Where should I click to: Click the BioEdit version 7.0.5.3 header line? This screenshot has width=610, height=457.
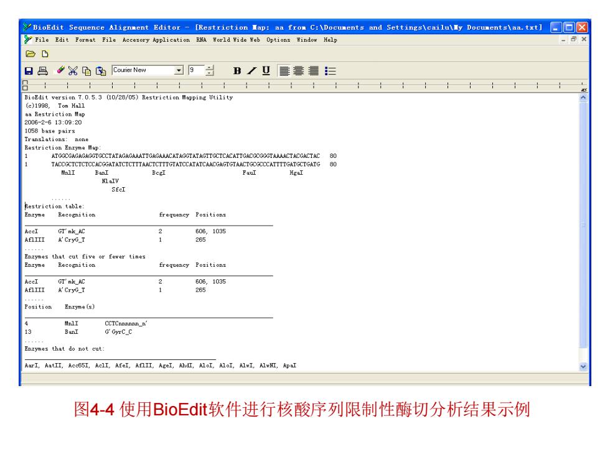point(129,97)
